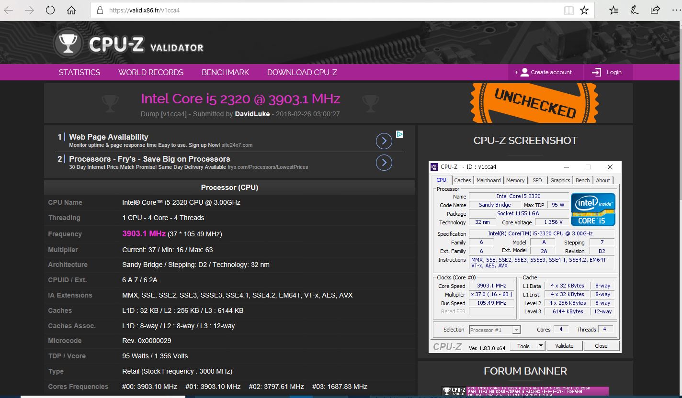Click the web notes pen icon
This screenshot has width=682, height=398.
(x=634, y=10)
